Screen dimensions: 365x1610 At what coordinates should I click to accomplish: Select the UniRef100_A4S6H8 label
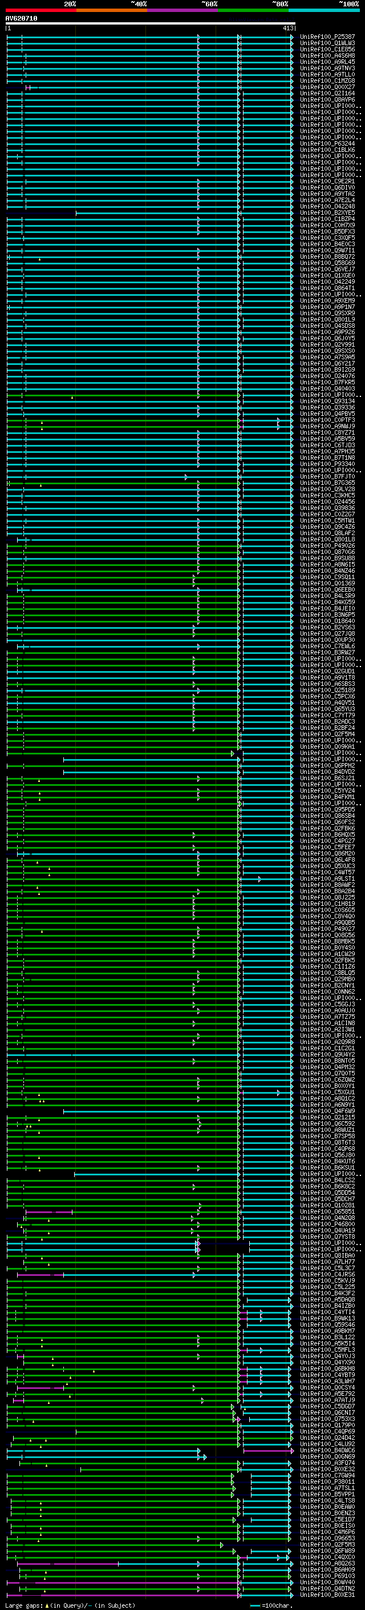click(327, 55)
